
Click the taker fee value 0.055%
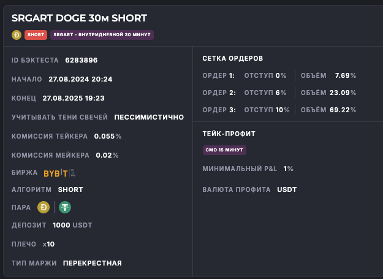coord(108,136)
